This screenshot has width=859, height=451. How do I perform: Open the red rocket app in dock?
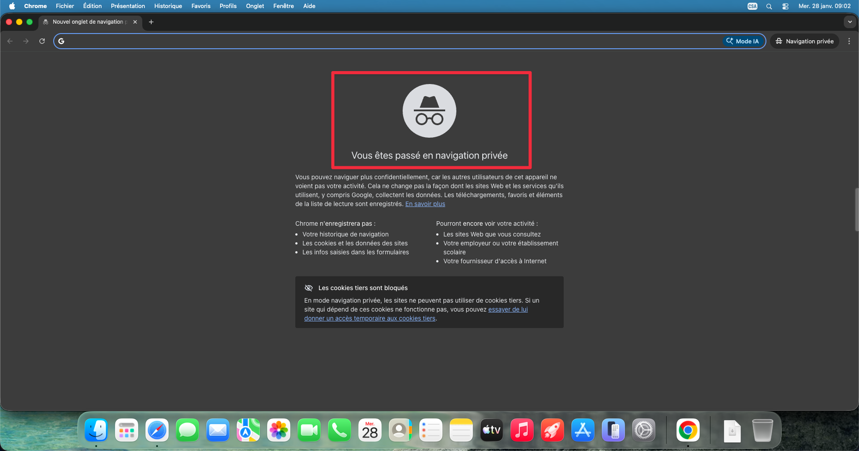(553, 430)
